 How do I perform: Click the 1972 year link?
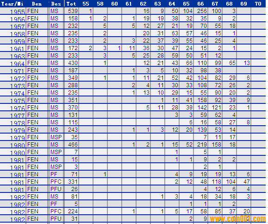[x=18, y=79]
